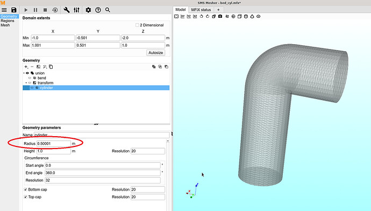Collapse the union tree node
371x211 pixels.
click(24, 73)
